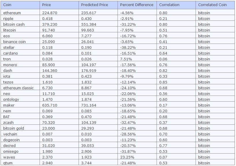Select the Percent Difference header
This screenshot has width=236, height=166.
pos(137,5)
